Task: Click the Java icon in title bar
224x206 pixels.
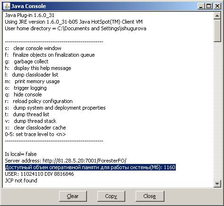Action: point(7,6)
